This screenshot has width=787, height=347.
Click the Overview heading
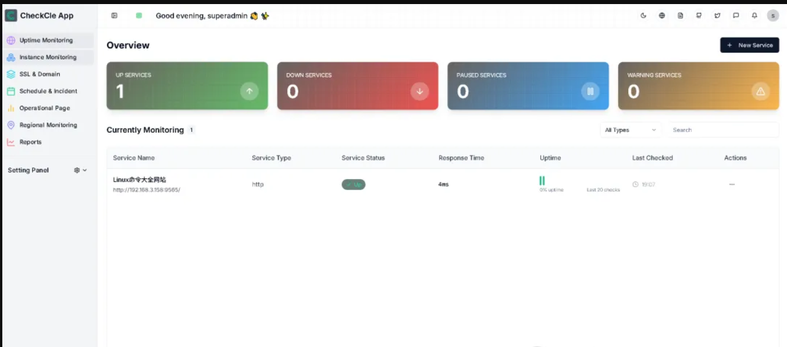(x=128, y=45)
